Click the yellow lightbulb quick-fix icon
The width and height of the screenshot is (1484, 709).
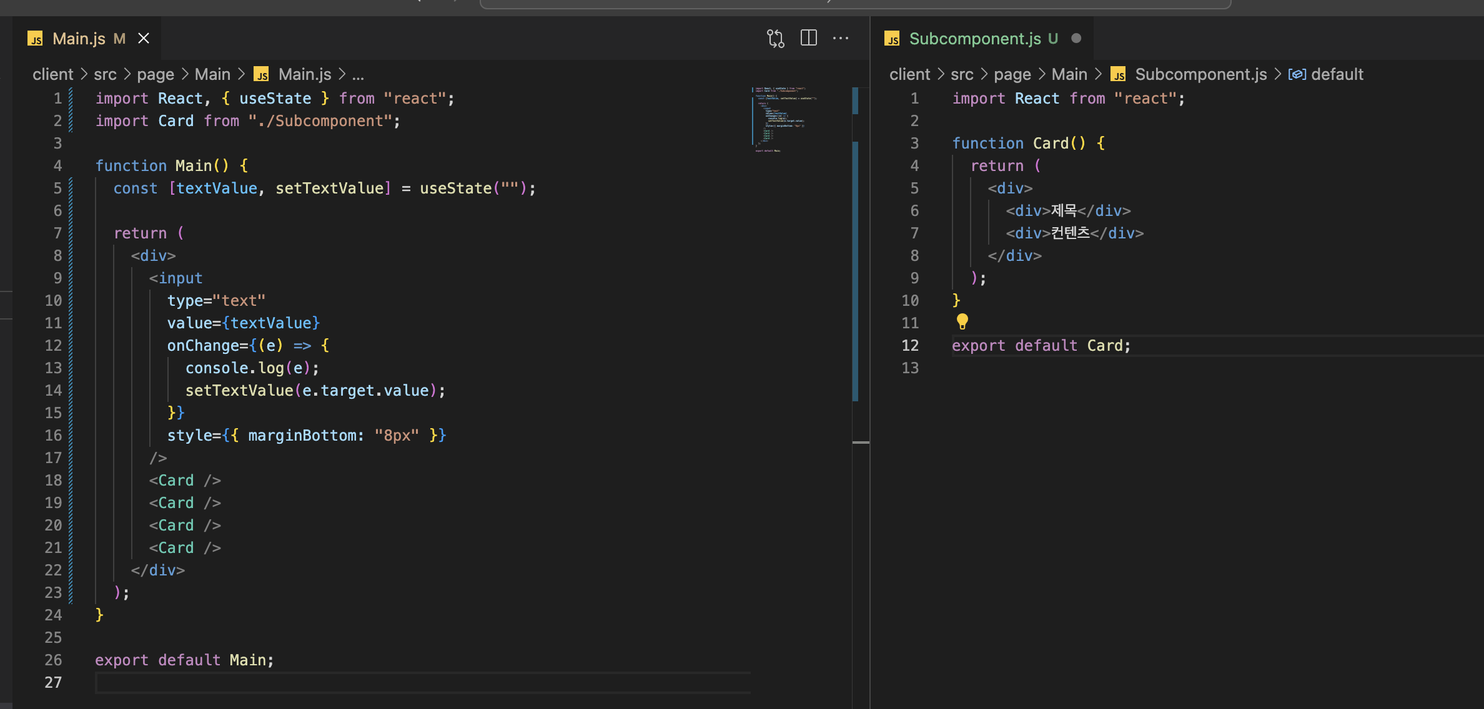pyautogui.click(x=962, y=321)
